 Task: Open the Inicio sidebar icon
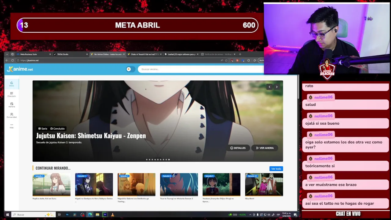point(12,84)
